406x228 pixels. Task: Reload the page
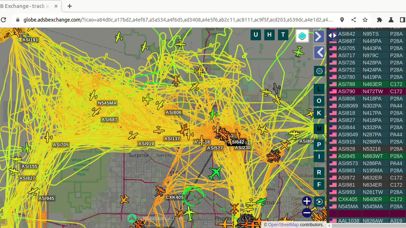point(3,20)
